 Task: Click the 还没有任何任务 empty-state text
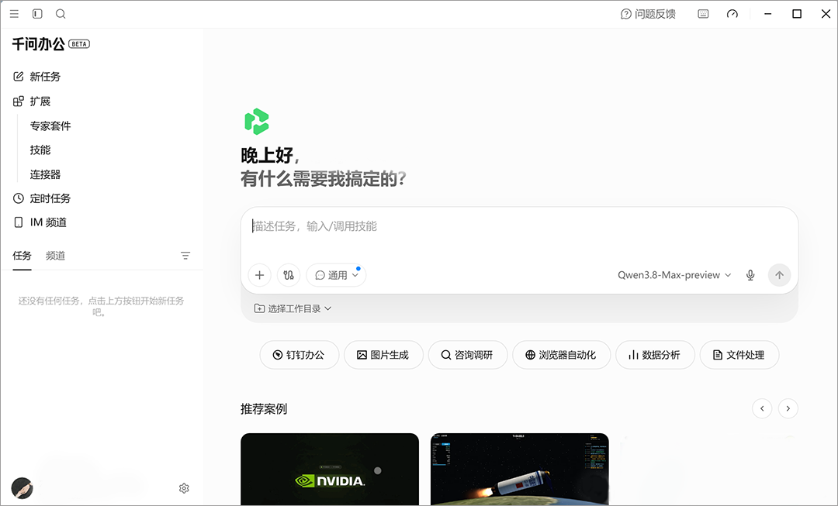click(101, 306)
